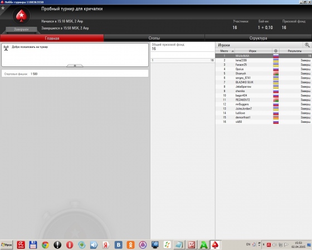Viewport: 312px width, 250px height.
Task: Click the flag icon in demonfrost1's row
Action: click(x=276, y=117)
